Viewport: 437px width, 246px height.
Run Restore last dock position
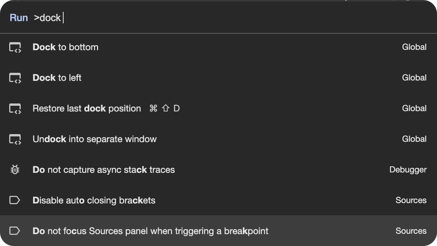[x=87, y=108]
